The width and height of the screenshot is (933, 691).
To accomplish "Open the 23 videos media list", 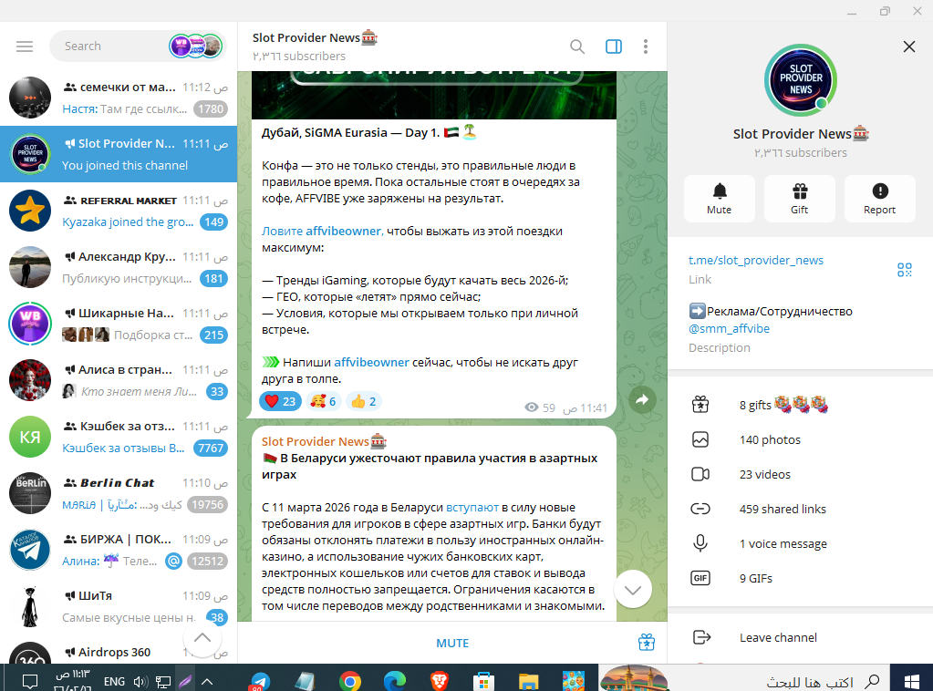I will point(801,474).
